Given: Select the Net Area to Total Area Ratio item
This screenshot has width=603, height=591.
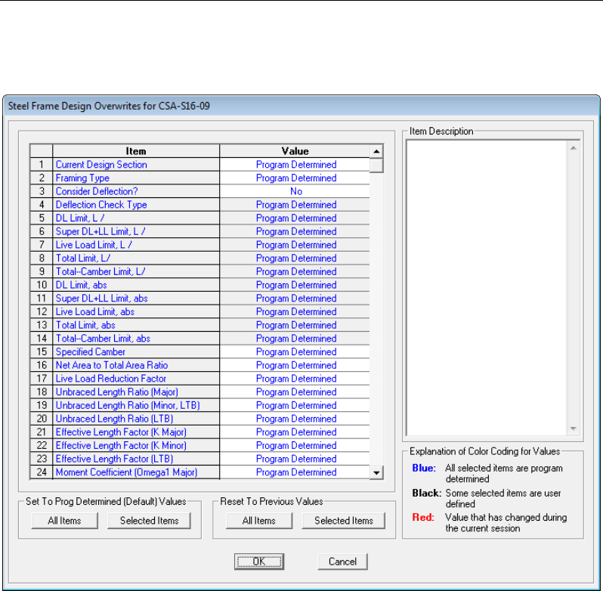Looking at the screenshot, I should pos(136,365).
